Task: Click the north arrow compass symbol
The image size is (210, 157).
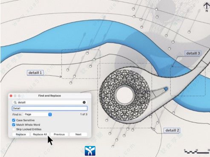Action: point(207,7)
